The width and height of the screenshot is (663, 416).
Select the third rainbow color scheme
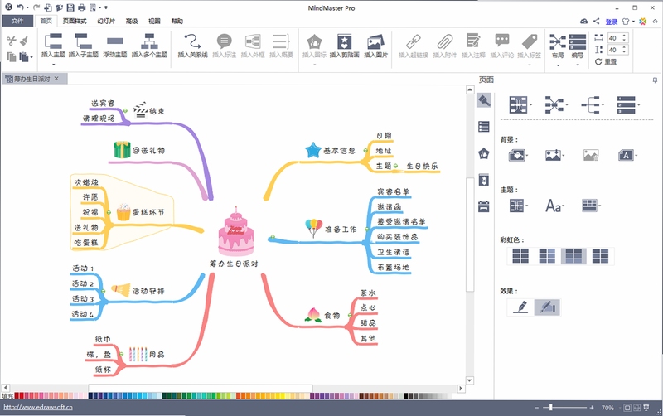(573, 256)
